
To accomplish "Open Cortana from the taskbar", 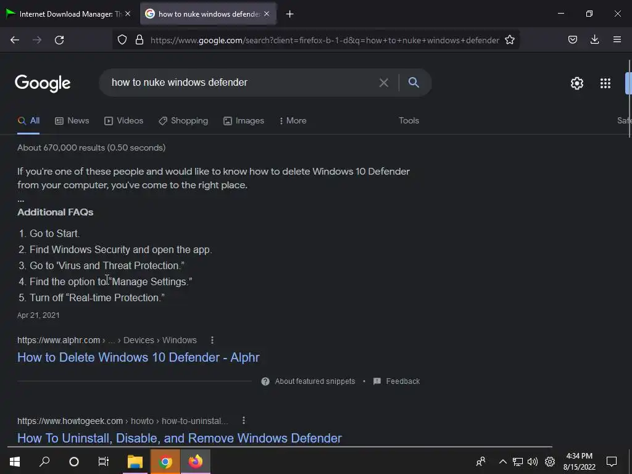I will [x=74, y=462].
